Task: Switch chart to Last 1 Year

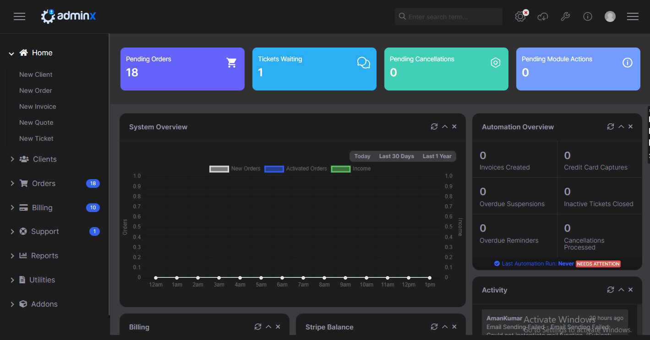Action: [437, 156]
